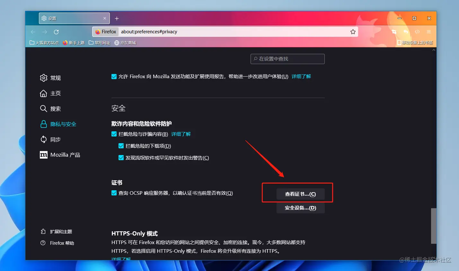Open the developer tools code icon
This screenshot has width=459, height=271.
[417, 32]
